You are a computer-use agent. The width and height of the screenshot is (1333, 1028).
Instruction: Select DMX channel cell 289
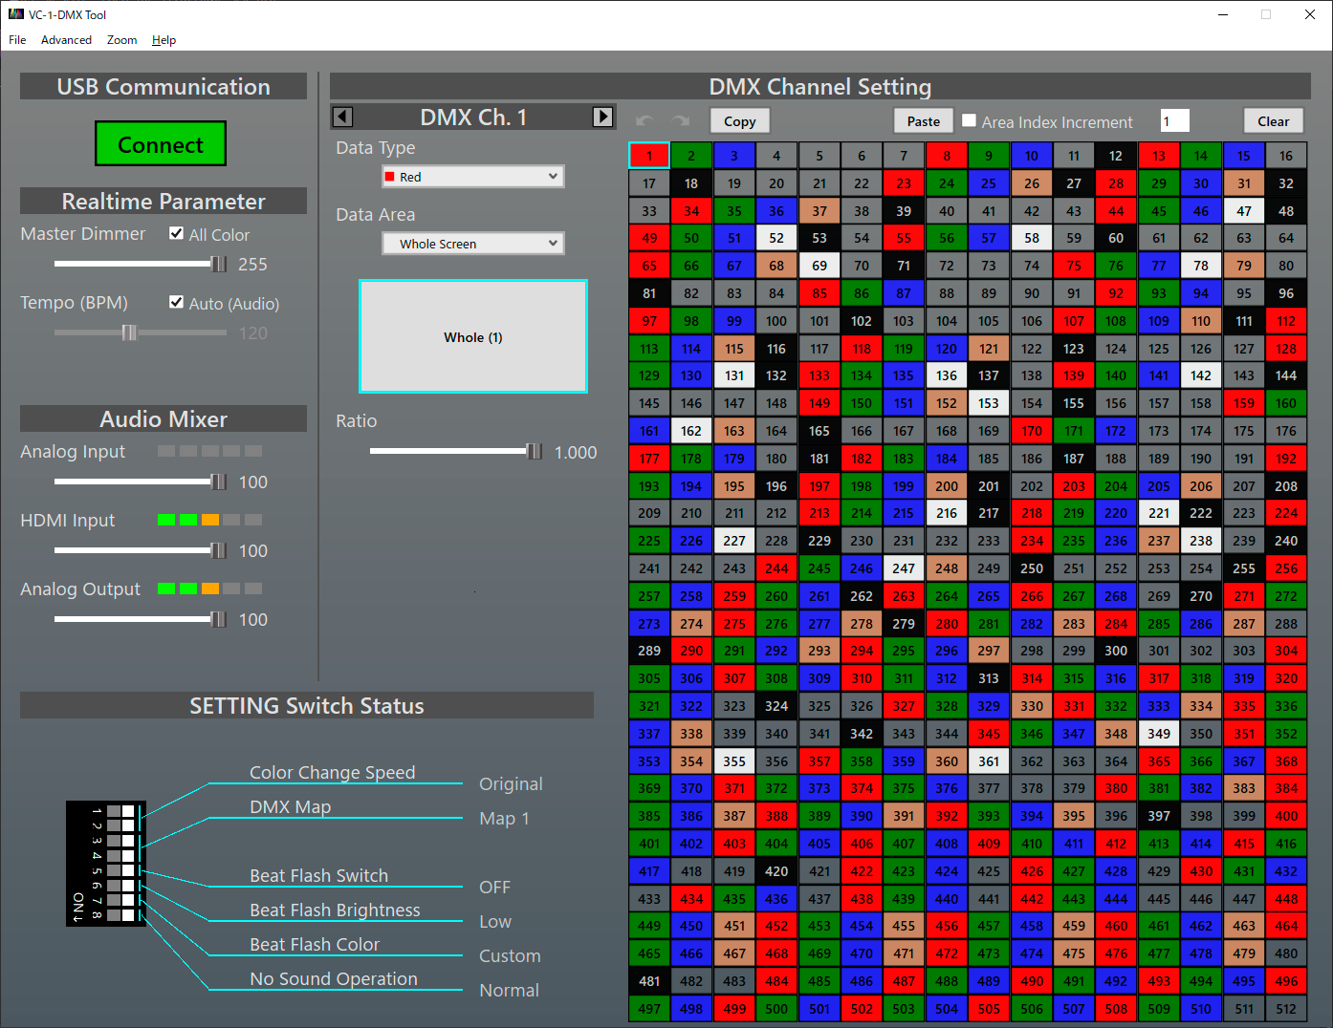pyautogui.click(x=649, y=651)
